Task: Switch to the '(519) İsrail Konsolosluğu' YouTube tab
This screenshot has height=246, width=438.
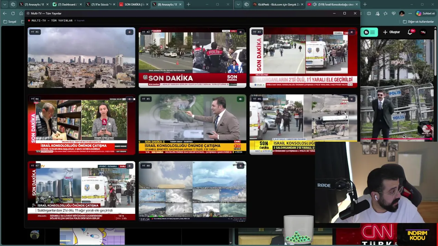Action: [x=332, y=4]
